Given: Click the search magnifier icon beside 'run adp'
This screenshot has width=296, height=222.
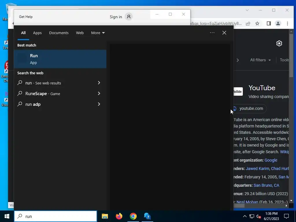Looking at the screenshot, I should click(x=20, y=104).
